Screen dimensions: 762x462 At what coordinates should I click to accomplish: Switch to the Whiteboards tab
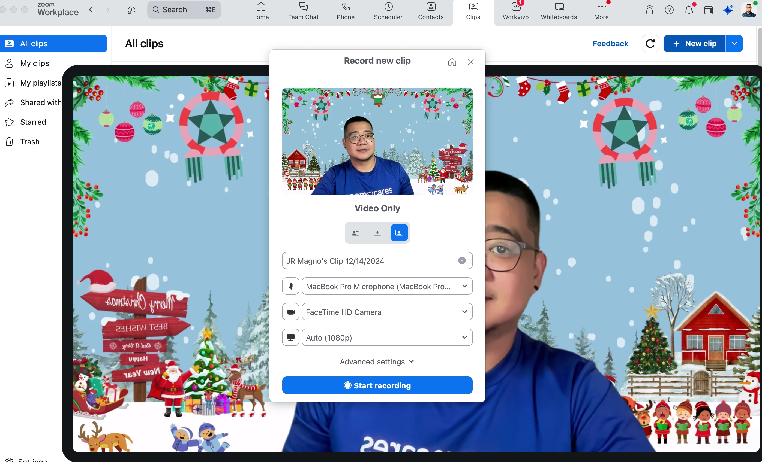(559, 11)
